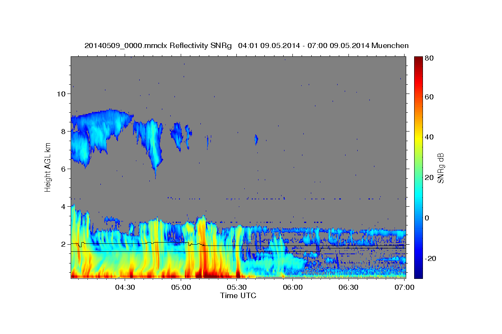Click the yellow band of the colorbar
The height and width of the screenshot is (334, 502).
[x=418, y=137]
